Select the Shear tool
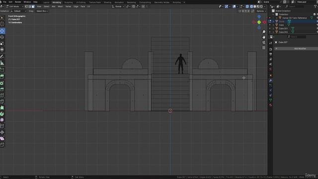The height and width of the screenshot is (179, 318). (2, 139)
